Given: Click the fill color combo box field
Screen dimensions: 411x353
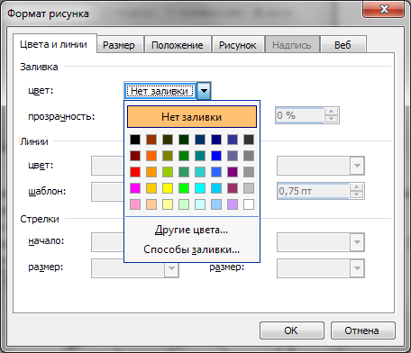Looking at the screenshot, I should (160, 91).
